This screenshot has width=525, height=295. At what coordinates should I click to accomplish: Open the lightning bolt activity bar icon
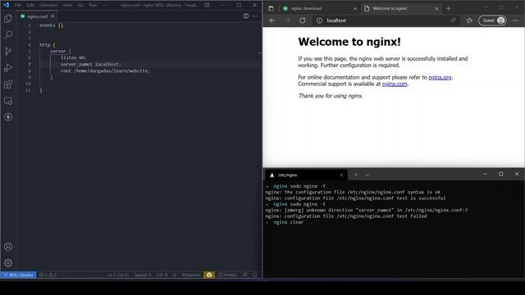8,116
